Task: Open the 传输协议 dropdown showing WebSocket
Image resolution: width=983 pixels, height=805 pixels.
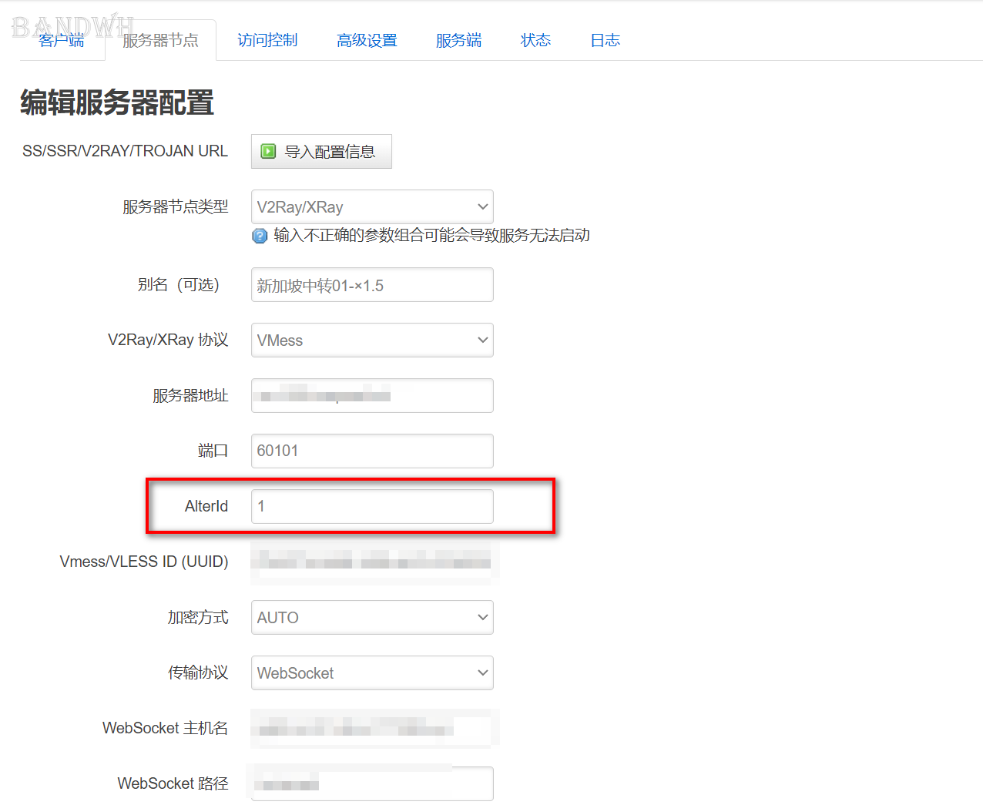Action: (372, 673)
